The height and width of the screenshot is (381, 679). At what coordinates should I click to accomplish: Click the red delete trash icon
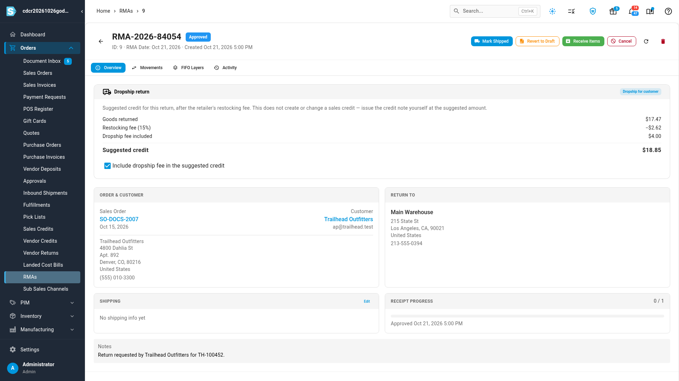[663, 41]
